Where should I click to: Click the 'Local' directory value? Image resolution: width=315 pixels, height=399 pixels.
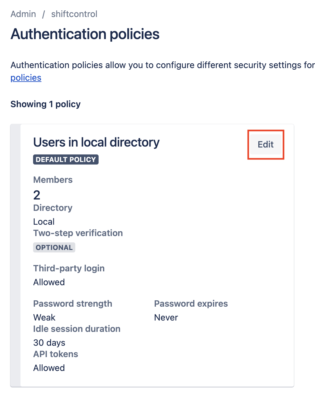click(44, 222)
